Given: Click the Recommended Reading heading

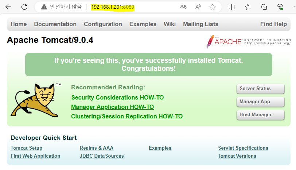Looking at the screenshot, I should 108,87.
